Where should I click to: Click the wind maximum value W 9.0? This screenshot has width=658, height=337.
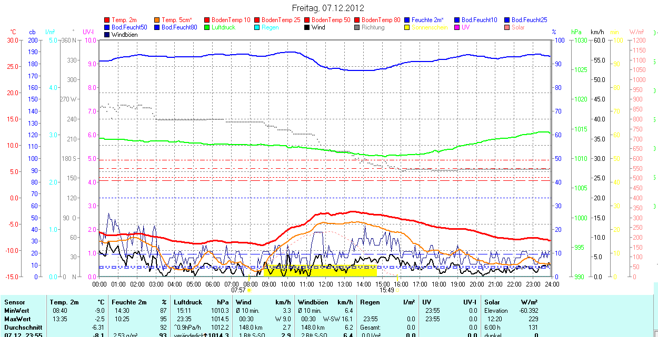[x=282, y=319]
